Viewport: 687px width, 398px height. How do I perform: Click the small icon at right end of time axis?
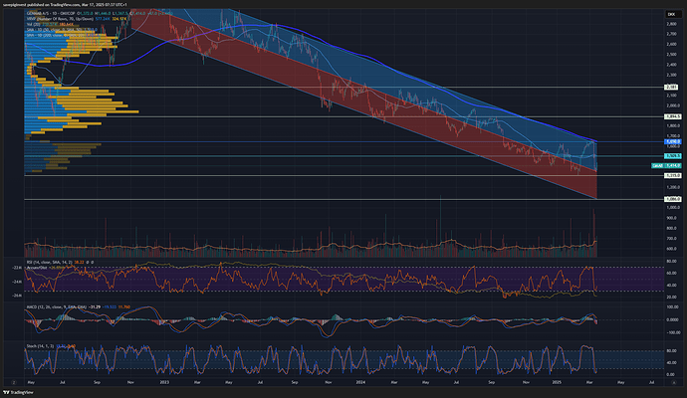click(673, 383)
